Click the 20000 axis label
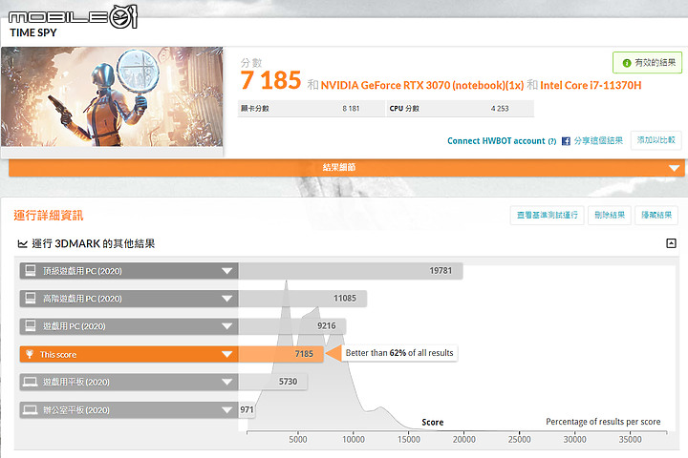Screen dimensions: 688x458 coord(464,439)
